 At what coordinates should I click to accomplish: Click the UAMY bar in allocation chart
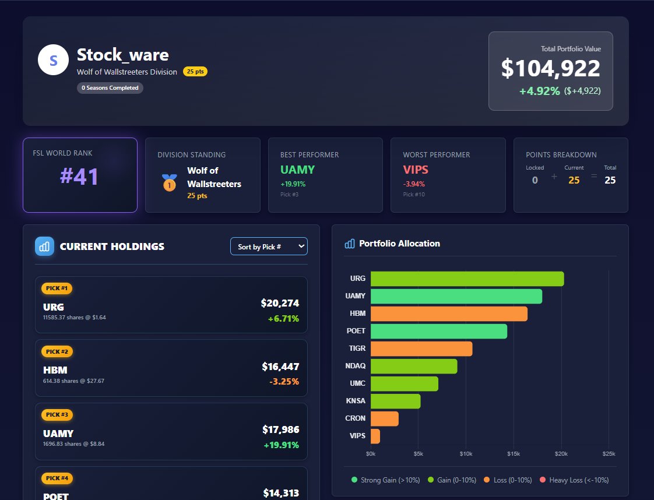tap(456, 297)
